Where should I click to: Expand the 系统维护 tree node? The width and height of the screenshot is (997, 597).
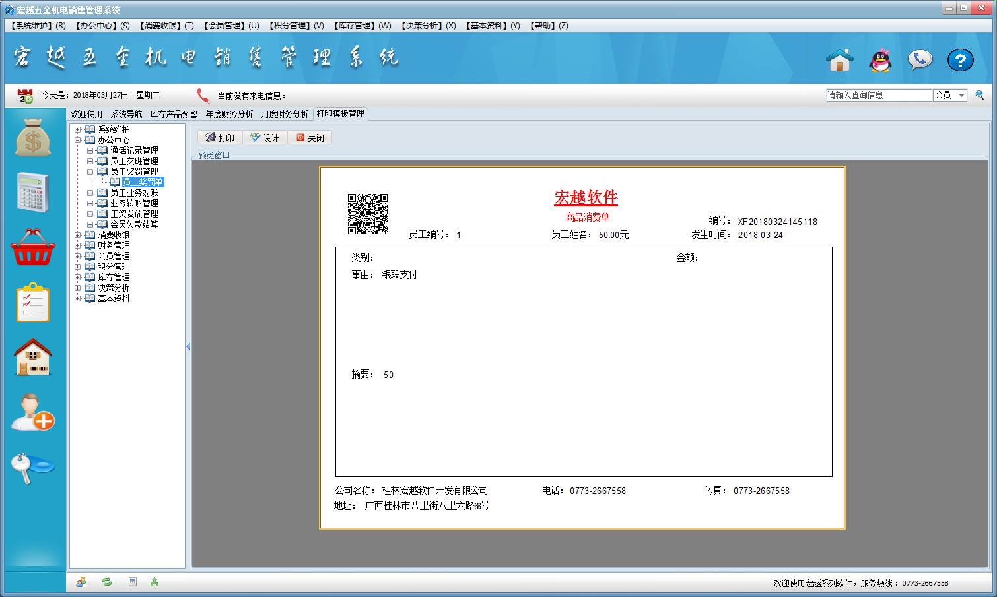point(78,130)
